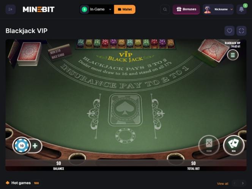Collapse the sidebar with the arrow icon
Screen dimensions: 252x189
pos(11,9)
